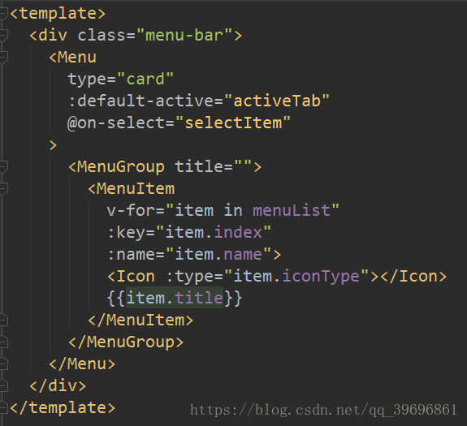Collapse the opening MenuItem tag fold marker
Screen dimensions: 467x426
3,189
